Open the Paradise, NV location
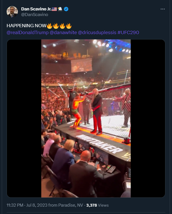 click(71, 205)
